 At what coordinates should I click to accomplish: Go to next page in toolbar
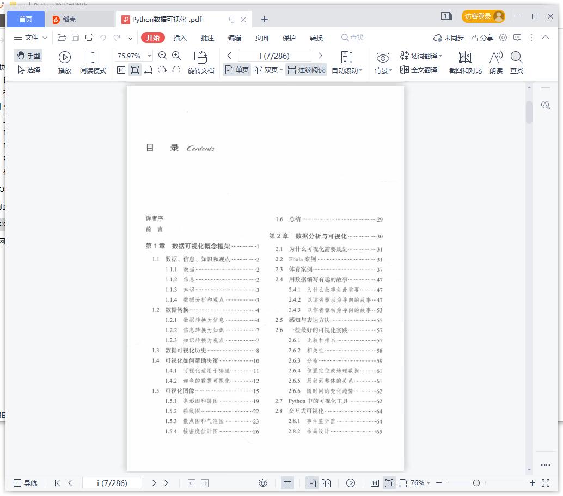click(320, 56)
